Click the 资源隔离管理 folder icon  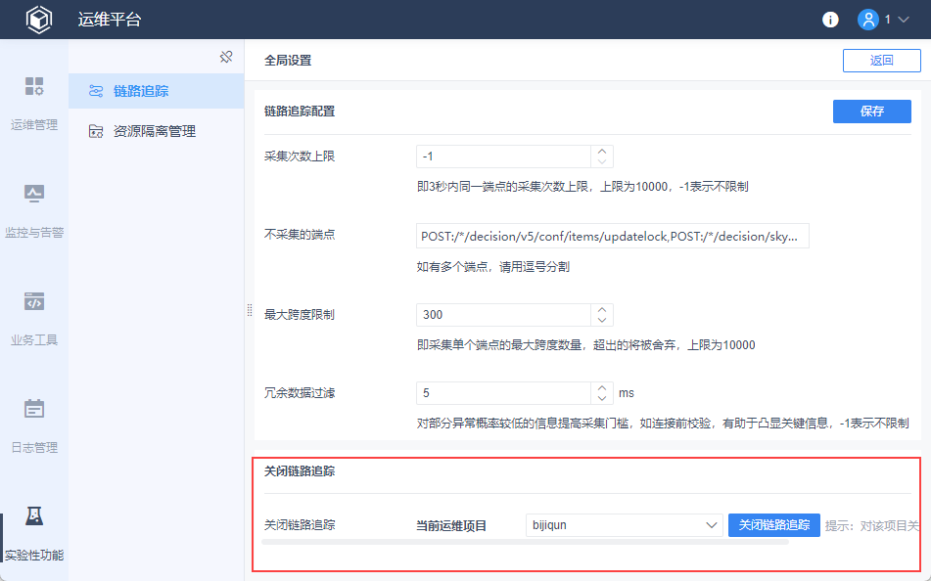click(96, 131)
